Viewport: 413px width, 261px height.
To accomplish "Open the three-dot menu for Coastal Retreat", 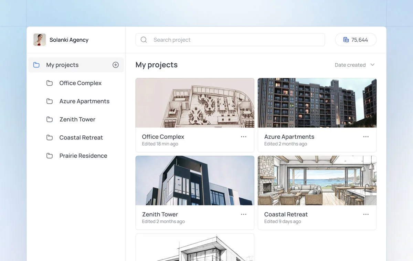I will [366, 214].
